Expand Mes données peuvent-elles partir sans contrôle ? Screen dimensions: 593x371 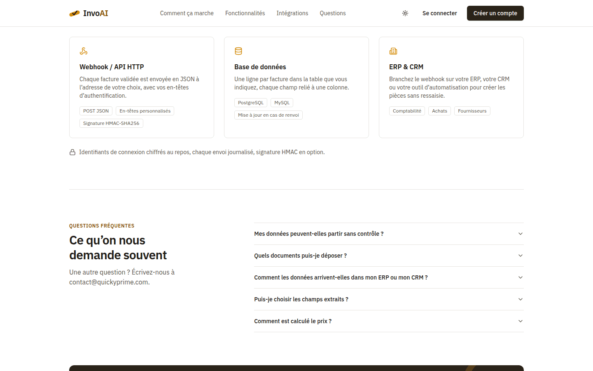click(x=389, y=234)
